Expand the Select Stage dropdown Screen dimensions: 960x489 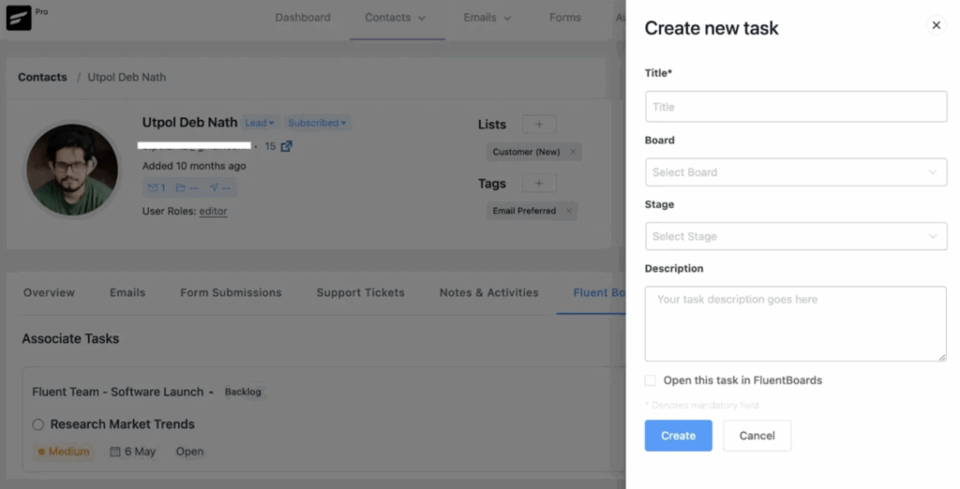click(795, 236)
